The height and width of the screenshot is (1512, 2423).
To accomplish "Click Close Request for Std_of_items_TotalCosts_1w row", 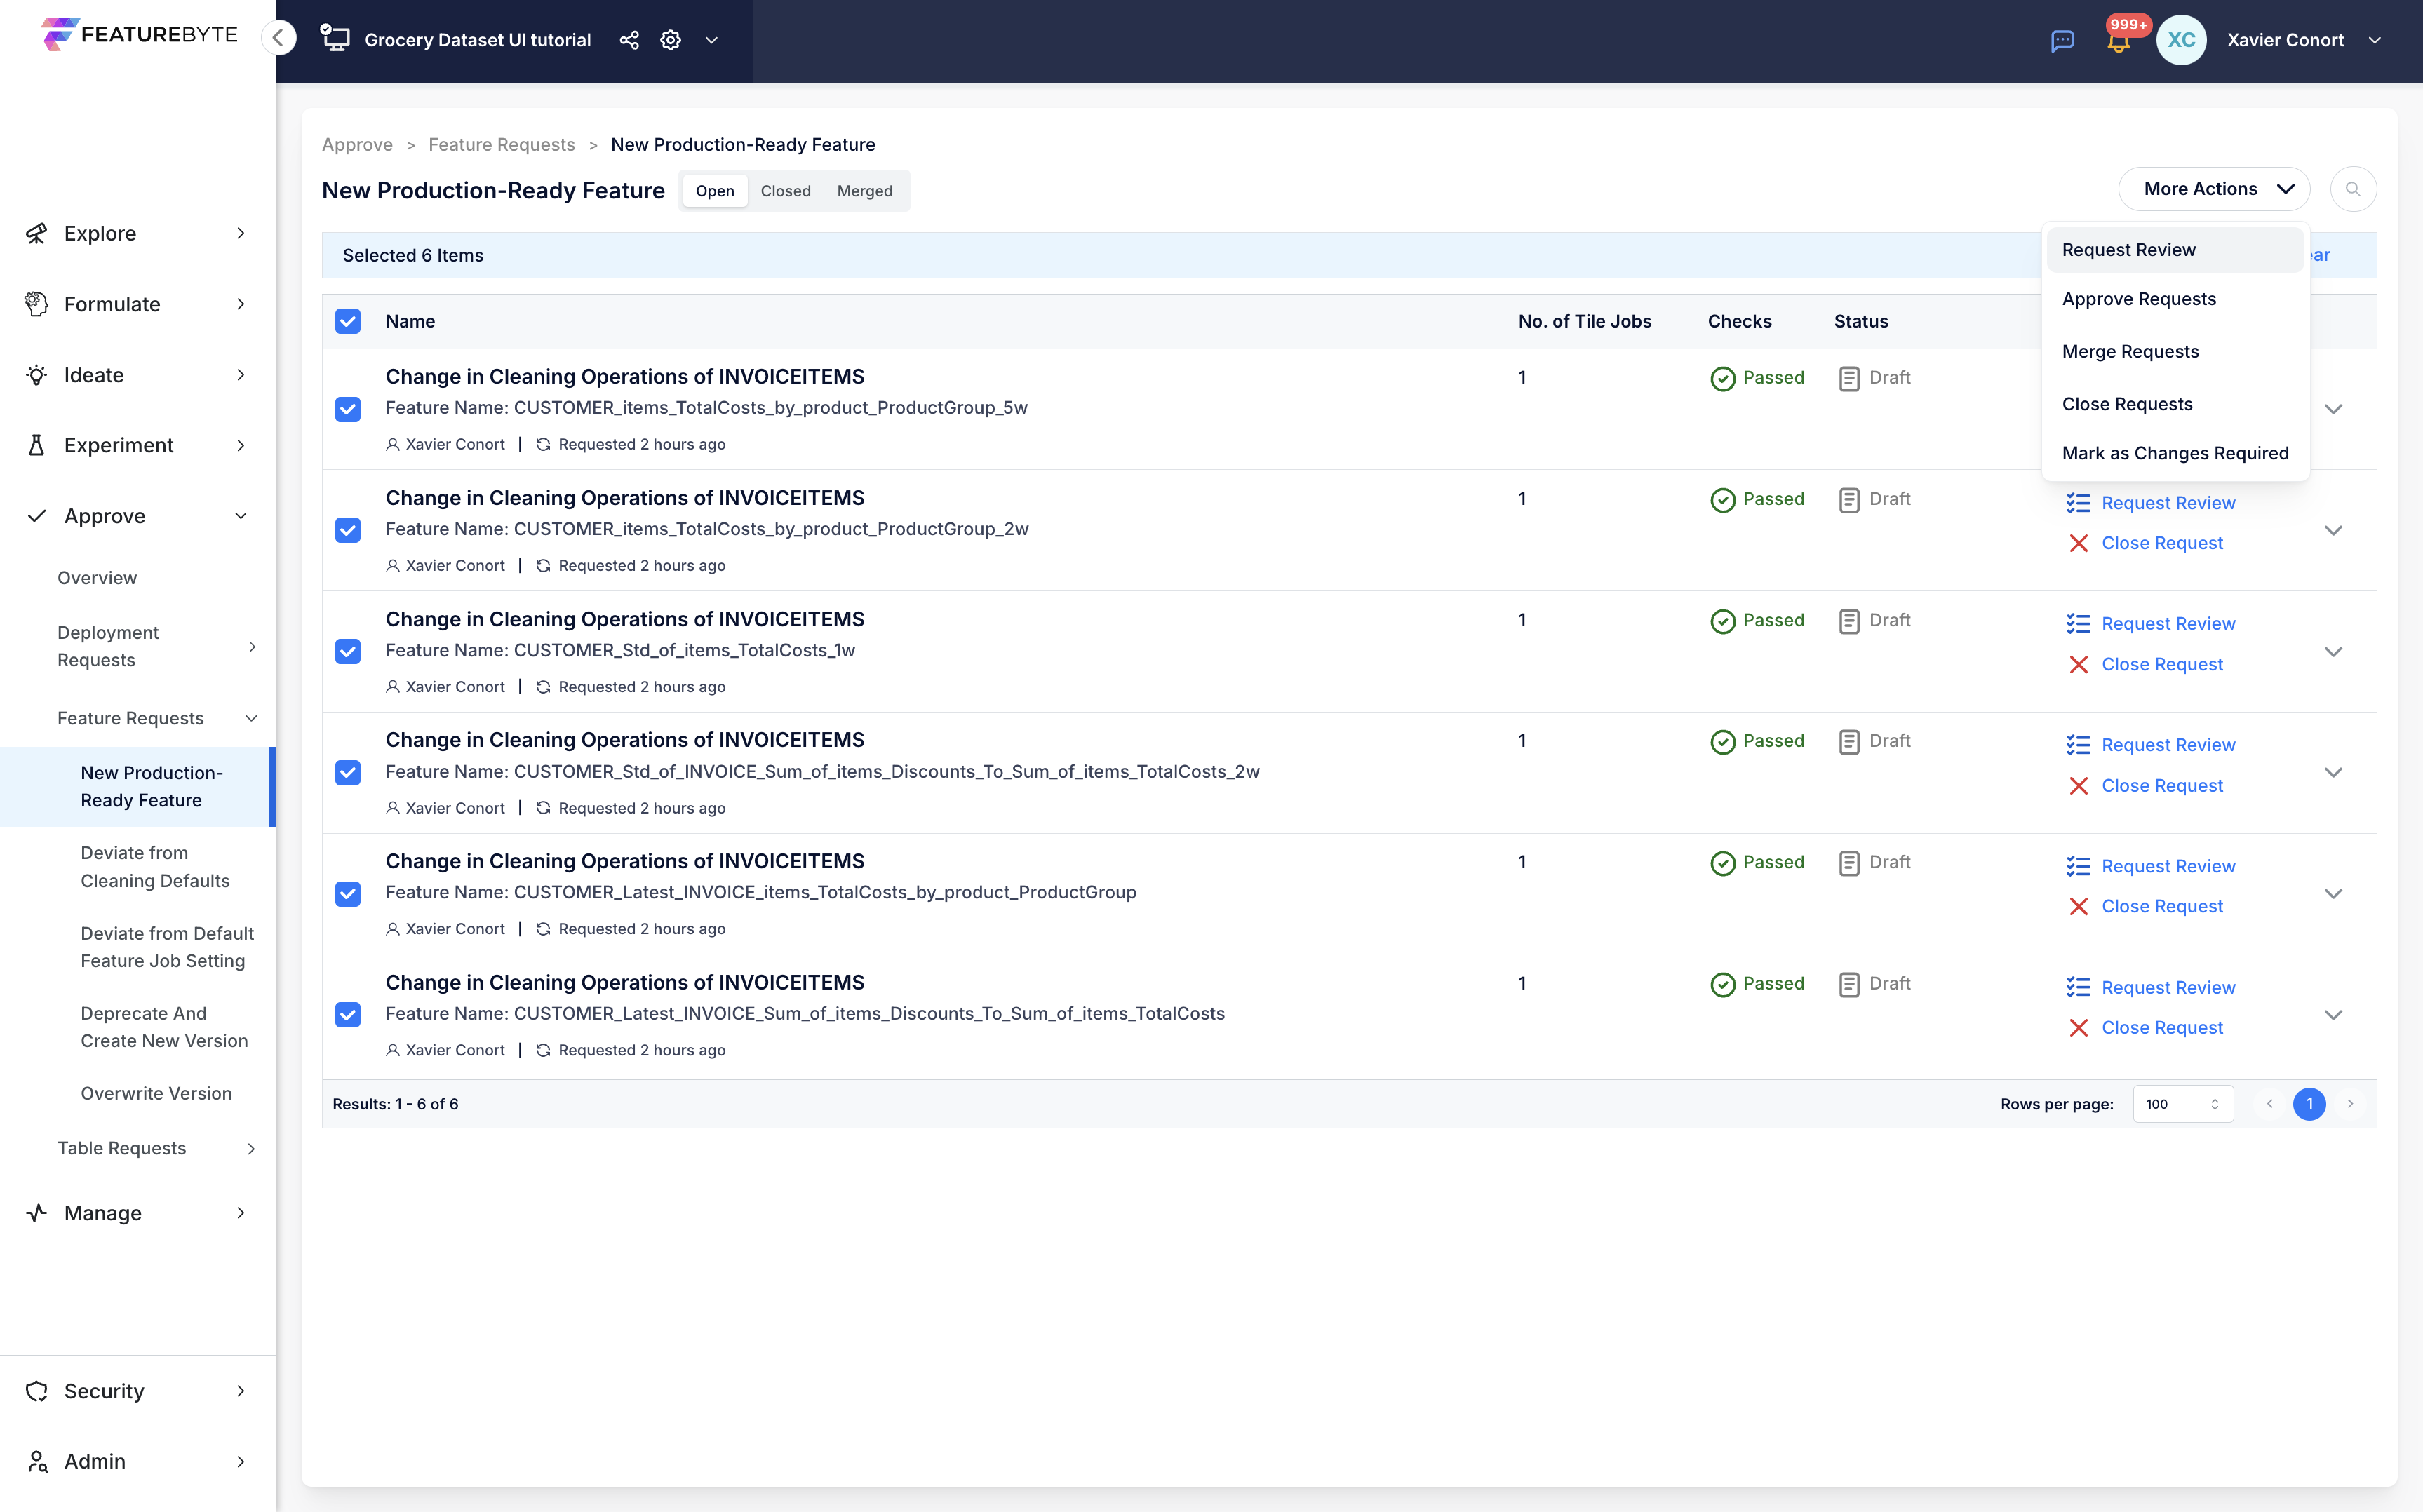I will [2161, 665].
